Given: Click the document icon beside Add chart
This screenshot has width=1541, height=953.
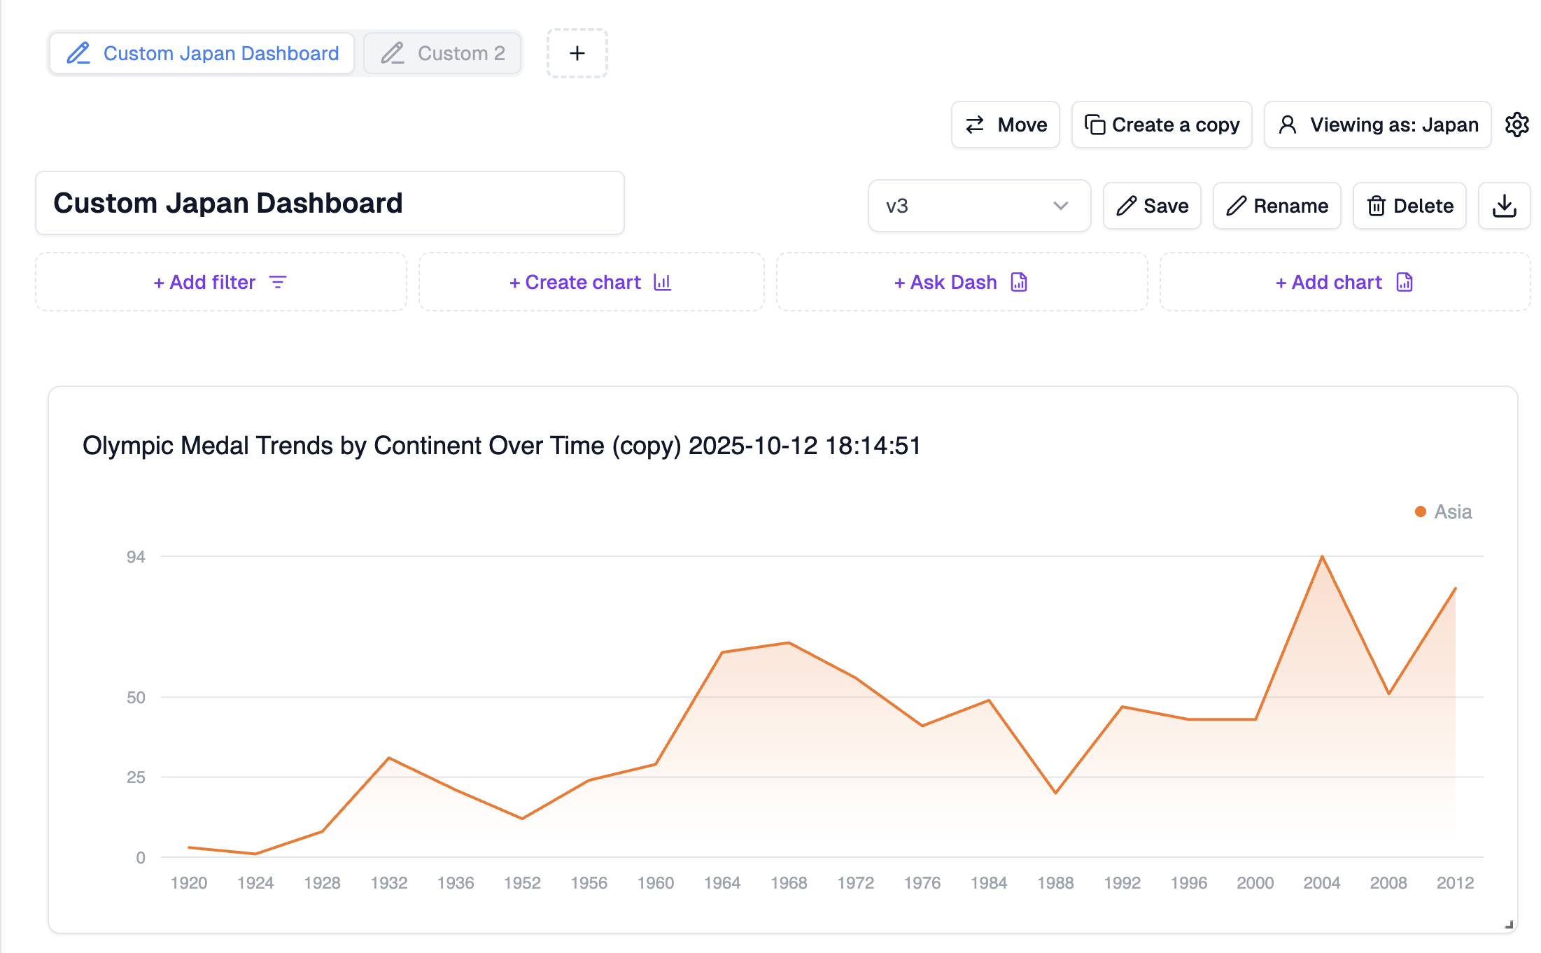Looking at the screenshot, I should (1404, 282).
